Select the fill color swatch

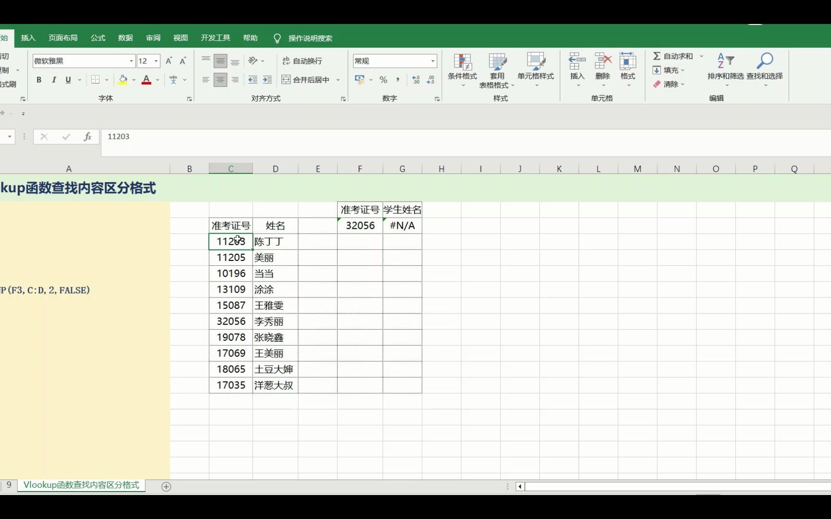(123, 80)
